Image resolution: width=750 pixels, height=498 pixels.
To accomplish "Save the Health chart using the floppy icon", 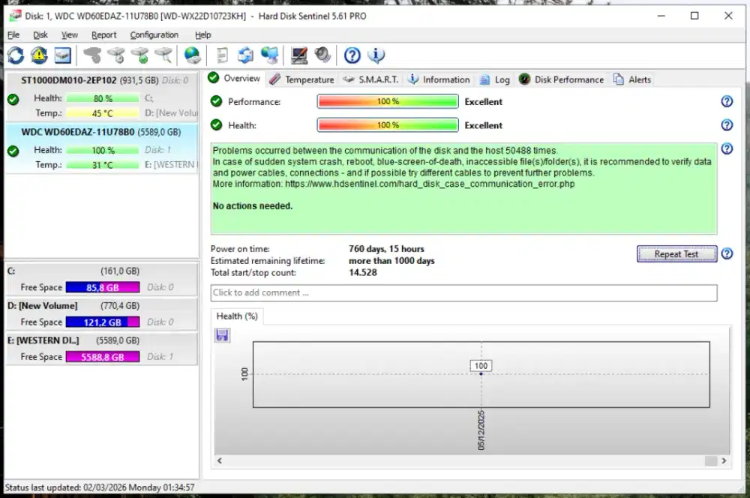I will click(222, 335).
